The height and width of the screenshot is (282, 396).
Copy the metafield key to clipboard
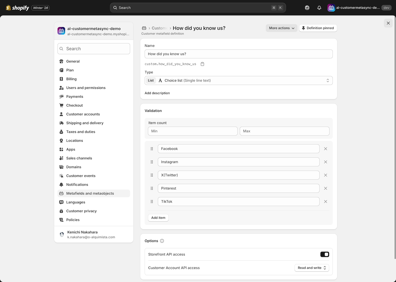tap(202, 64)
